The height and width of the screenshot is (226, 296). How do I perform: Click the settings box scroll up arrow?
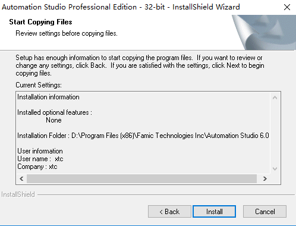point(275,98)
